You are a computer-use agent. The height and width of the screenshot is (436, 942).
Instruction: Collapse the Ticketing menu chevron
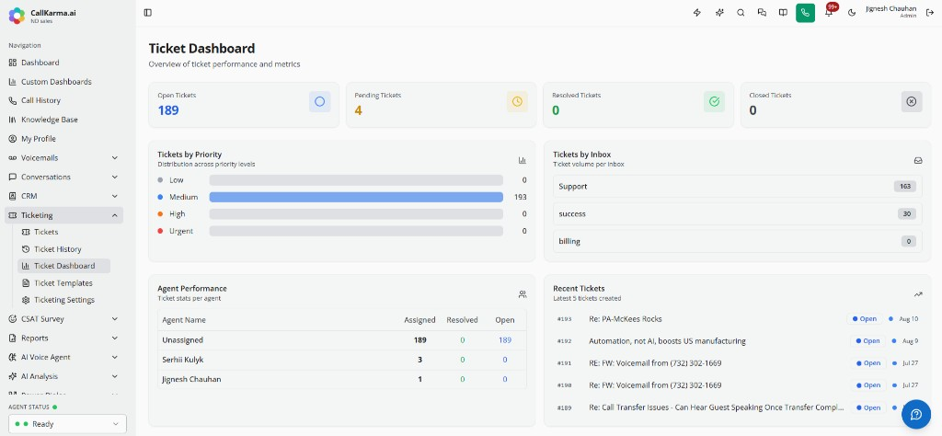pos(115,215)
